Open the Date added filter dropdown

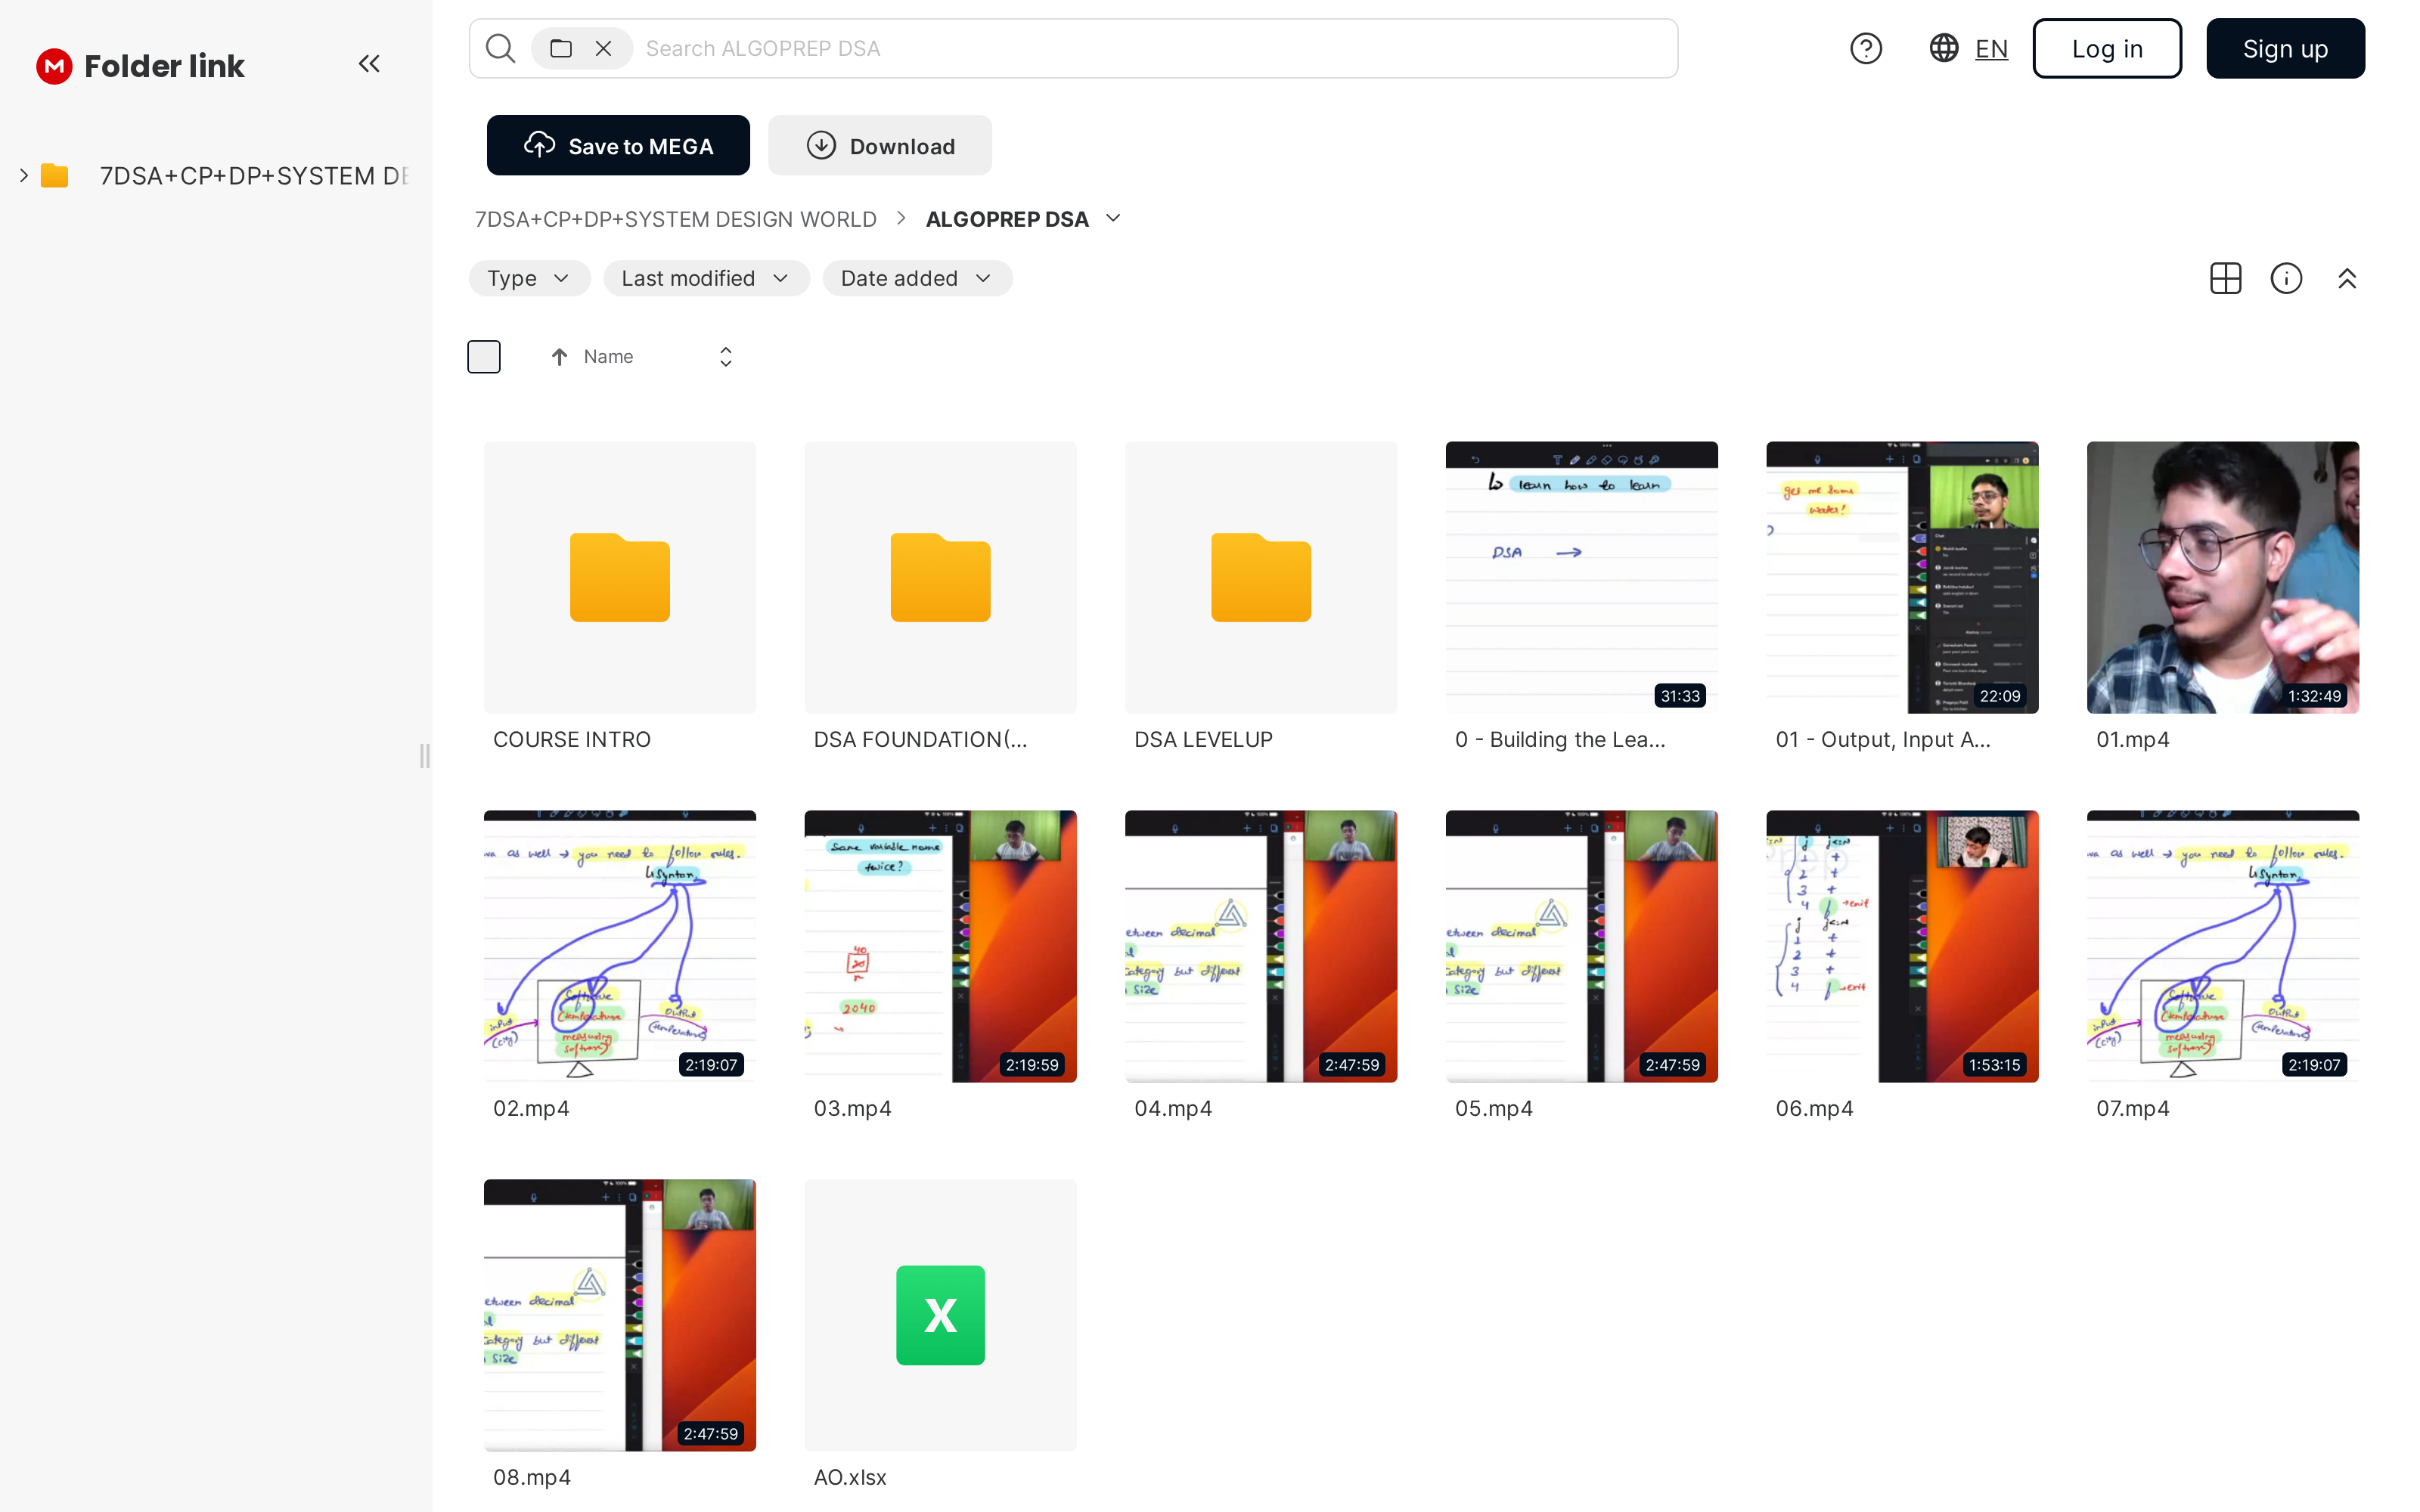pos(917,278)
